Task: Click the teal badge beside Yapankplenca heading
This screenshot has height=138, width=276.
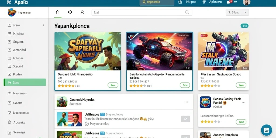Action: pos(244,26)
